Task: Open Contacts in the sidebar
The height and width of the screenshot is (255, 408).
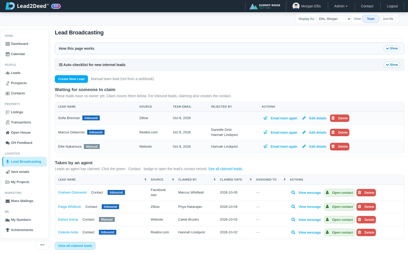Action: 24,93
